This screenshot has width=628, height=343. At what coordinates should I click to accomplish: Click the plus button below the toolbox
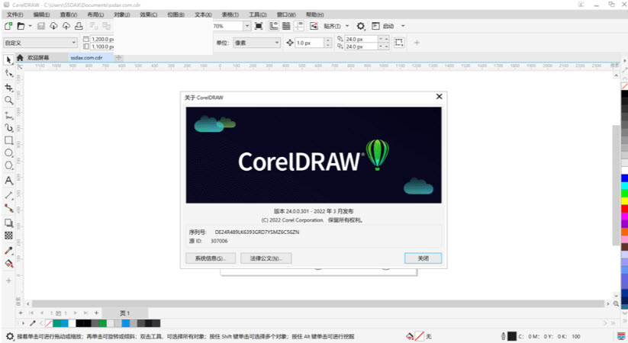click(8, 280)
